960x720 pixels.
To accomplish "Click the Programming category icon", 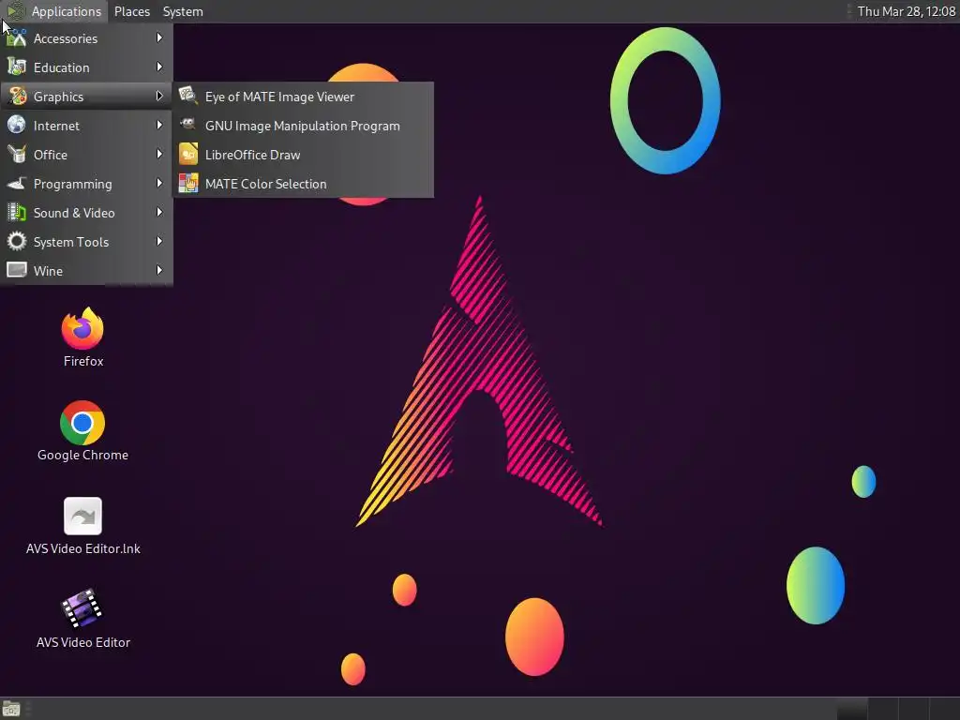I will (x=17, y=183).
